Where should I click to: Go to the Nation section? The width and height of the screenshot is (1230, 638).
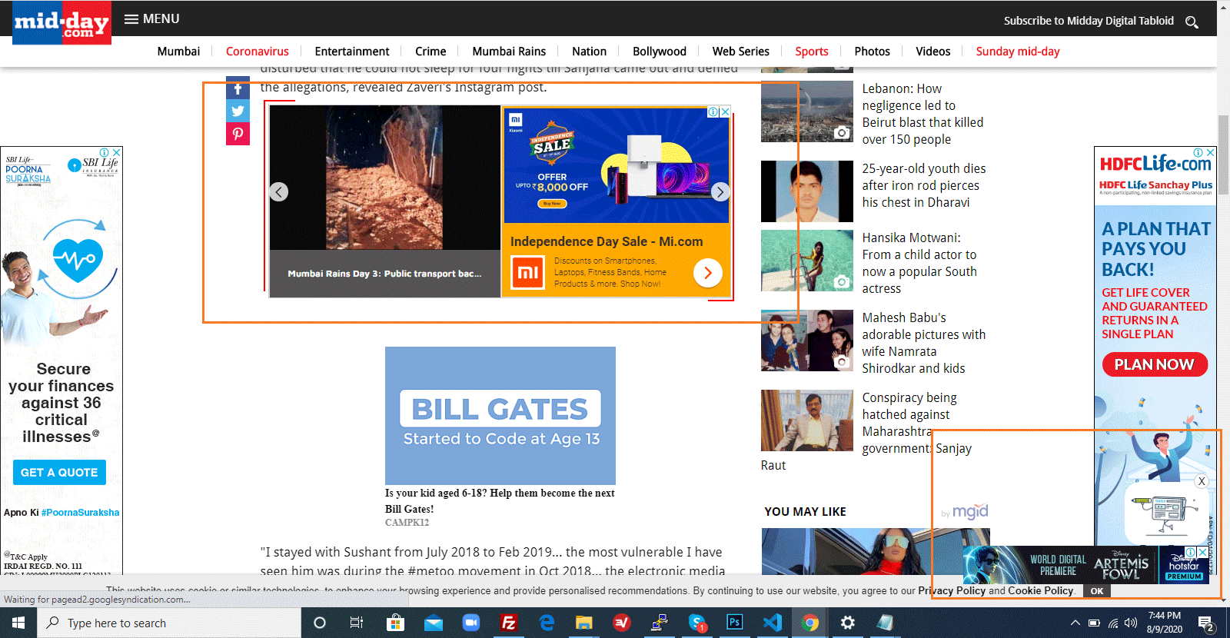[589, 52]
